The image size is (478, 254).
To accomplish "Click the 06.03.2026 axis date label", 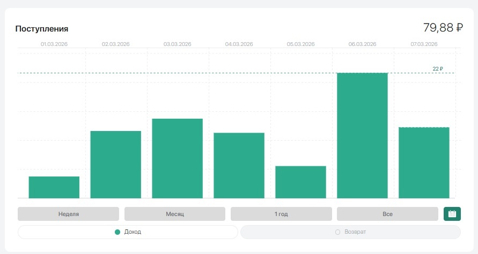I will click(x=363, y=44).
